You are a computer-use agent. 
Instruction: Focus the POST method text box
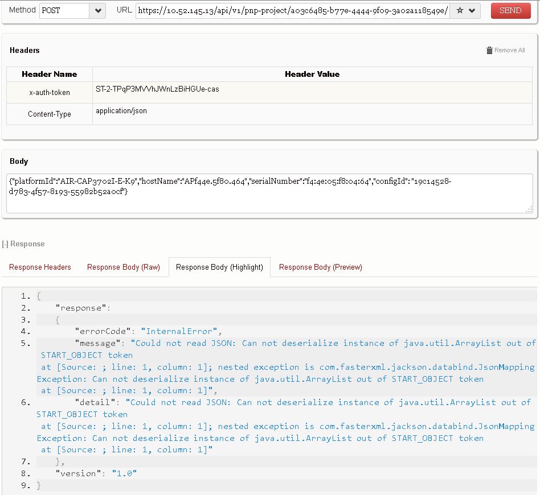[64, 11]
